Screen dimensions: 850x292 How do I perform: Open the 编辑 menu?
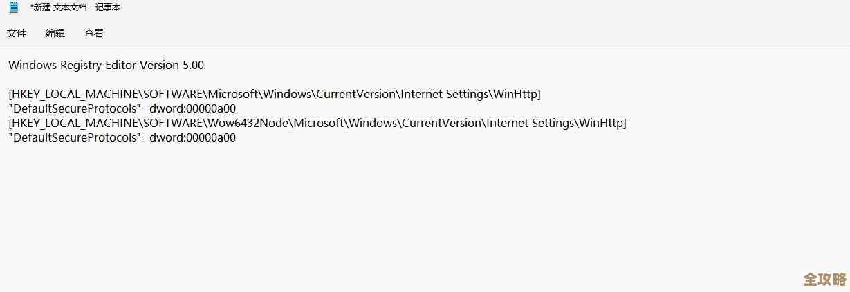coord(55,33)
